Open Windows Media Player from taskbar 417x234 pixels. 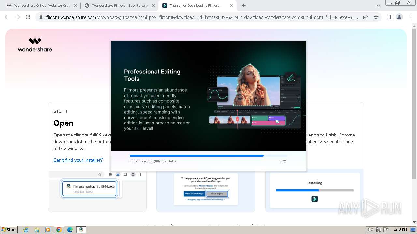point(48,230)
